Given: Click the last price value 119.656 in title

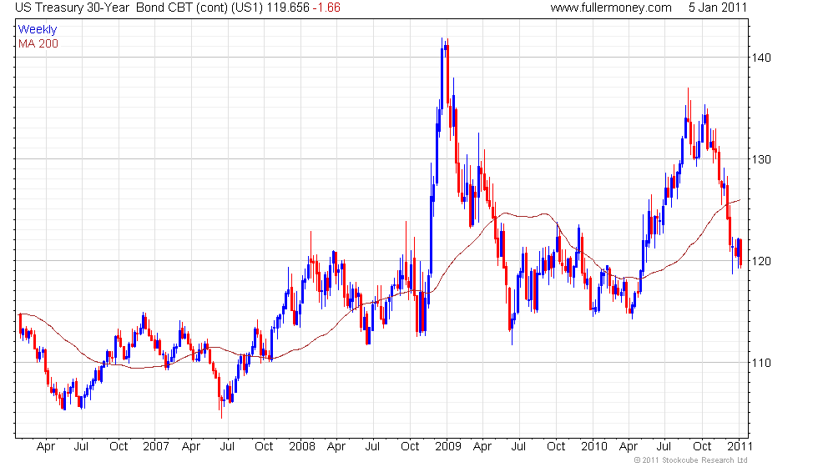Looking at the screenshot, I should point(288,8).
